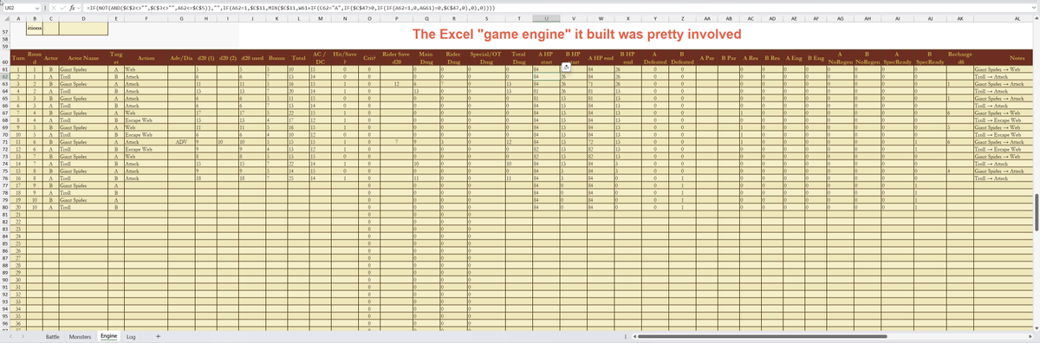Click the 'Actor Name' header cell
The height and width of the screenshot is (343, 1040).
tap(82, 57)
